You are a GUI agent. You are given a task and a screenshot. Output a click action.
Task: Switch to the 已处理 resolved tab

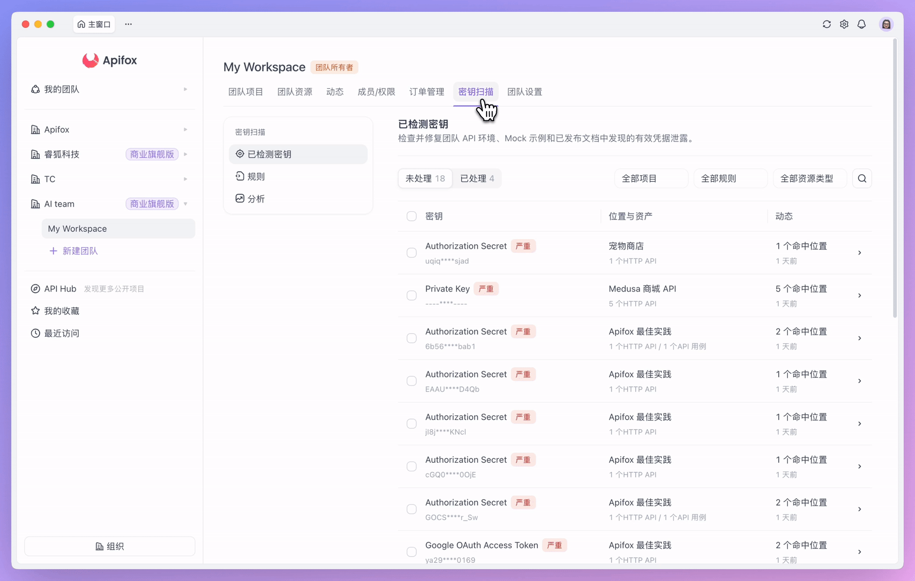pos(477,178)
